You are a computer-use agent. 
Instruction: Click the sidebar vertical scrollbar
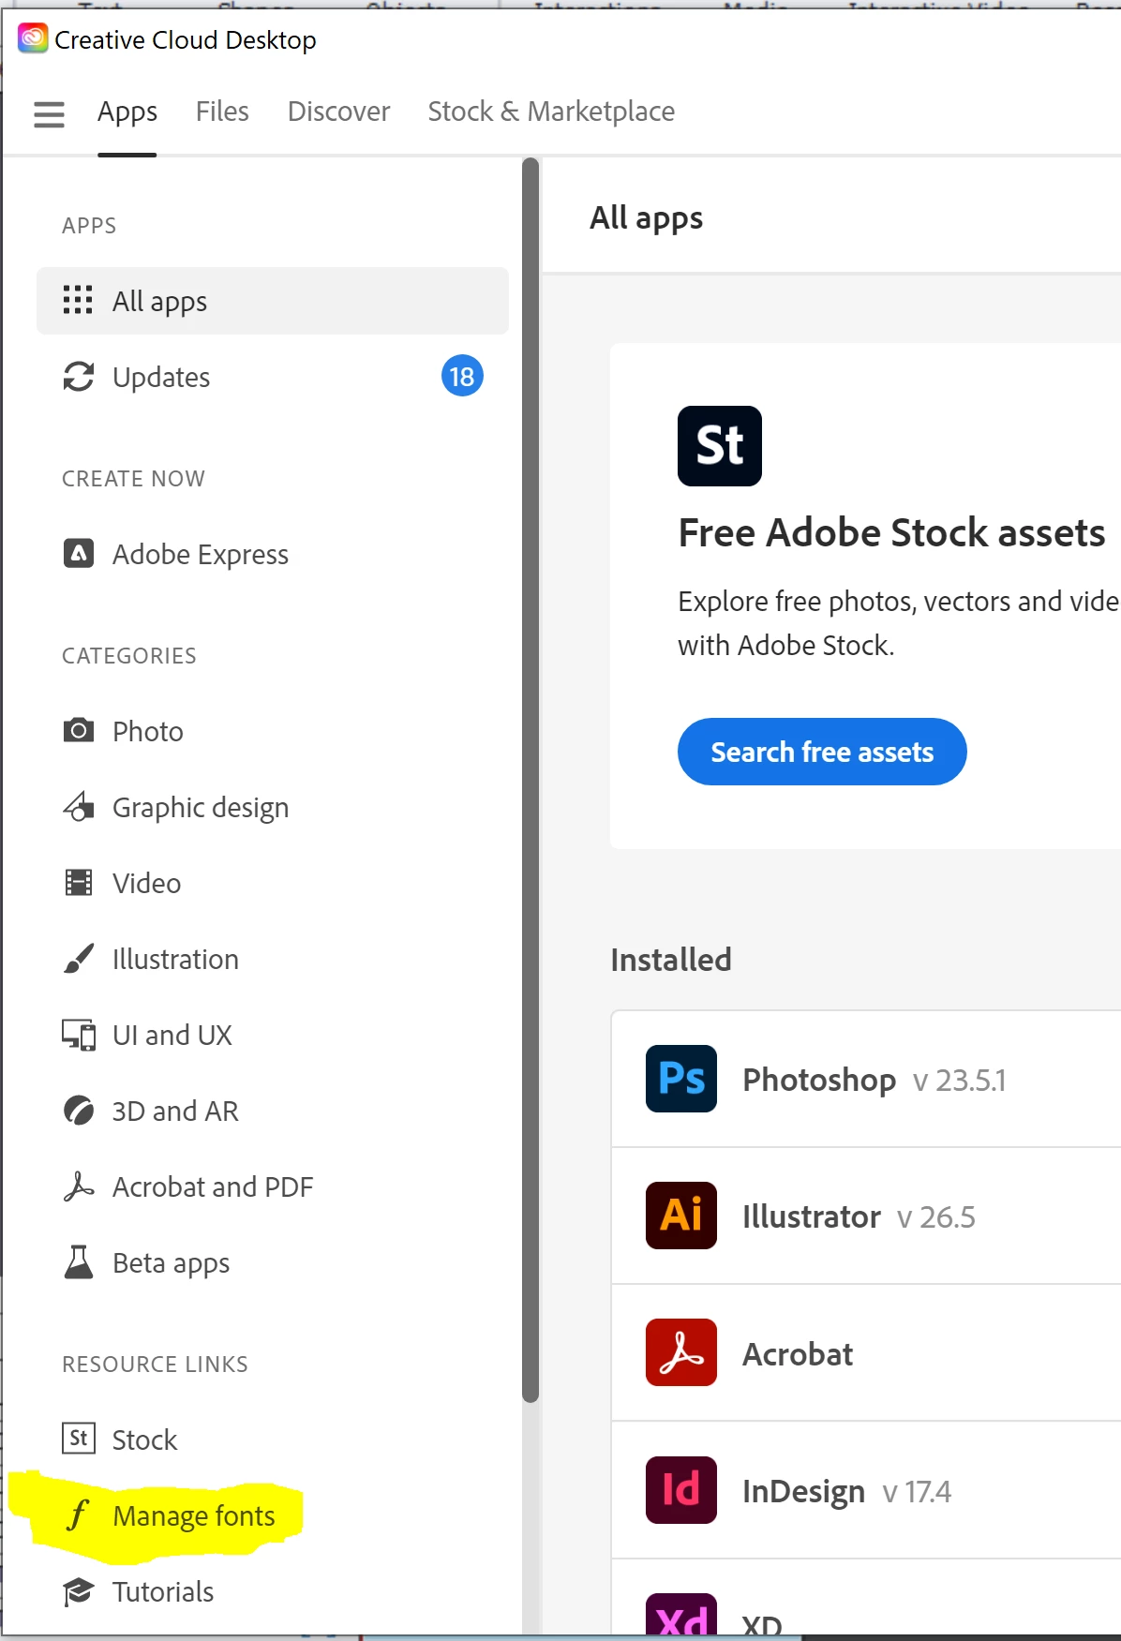531,780
